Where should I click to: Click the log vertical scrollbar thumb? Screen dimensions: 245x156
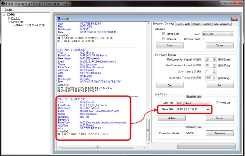[148, 130]
